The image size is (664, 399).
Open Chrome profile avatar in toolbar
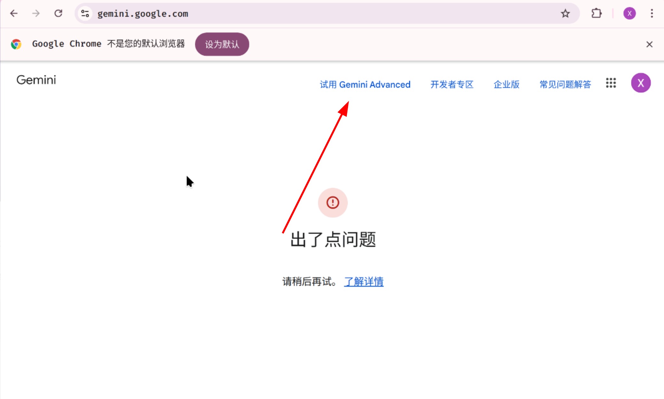pyautogui.click(x=629, y=13)
